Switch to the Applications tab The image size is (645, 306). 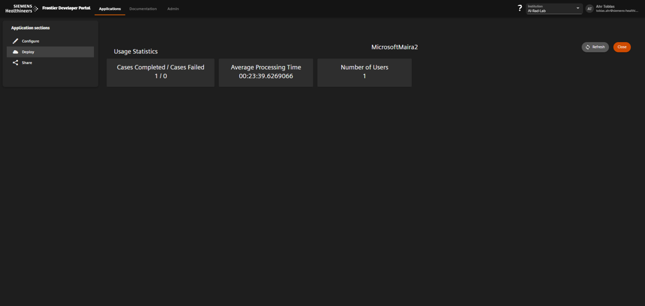click(x=110, y=9)
